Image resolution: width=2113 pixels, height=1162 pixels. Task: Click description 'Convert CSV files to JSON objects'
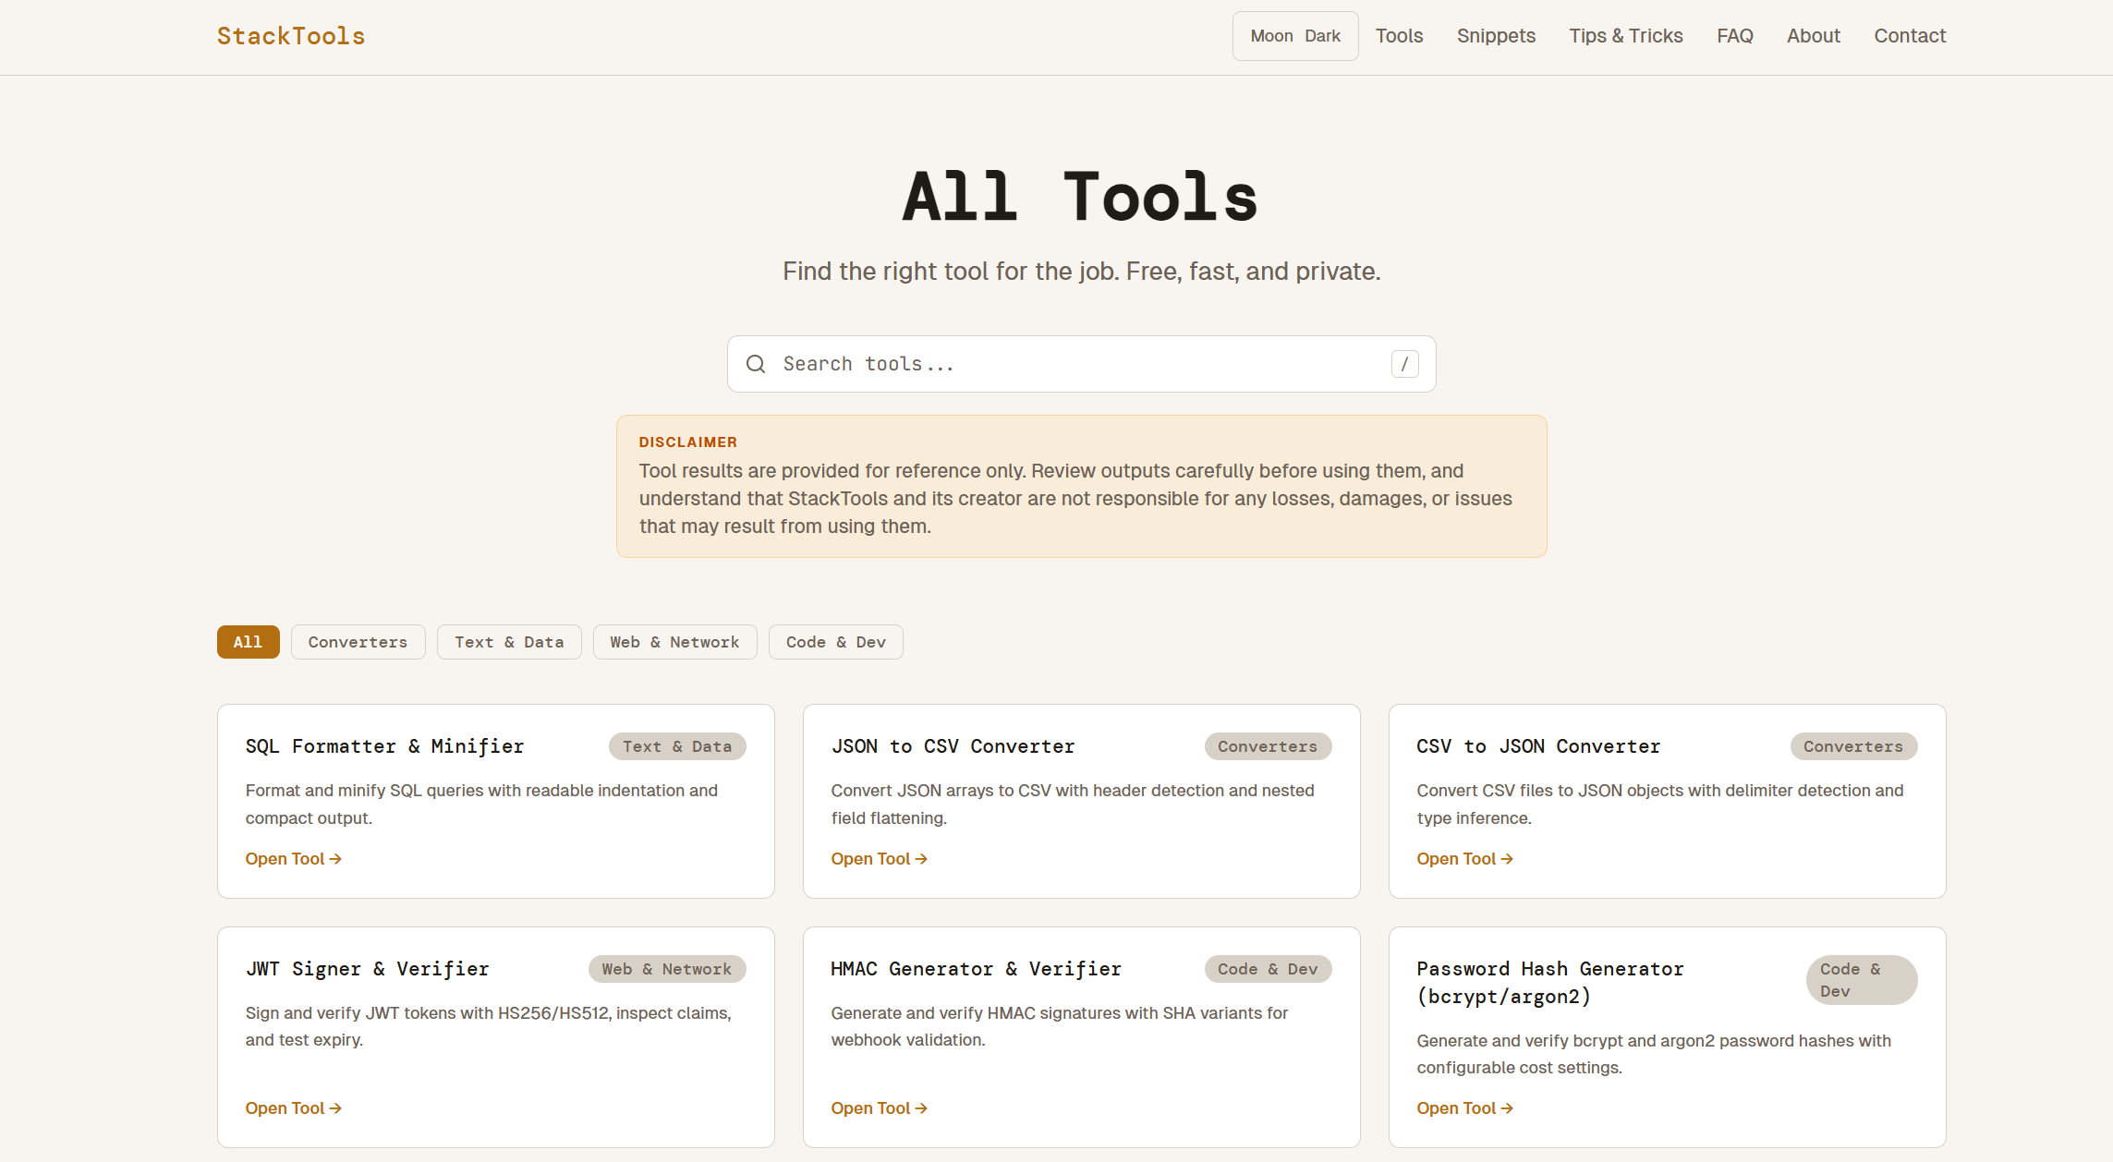pos(1660,805)
